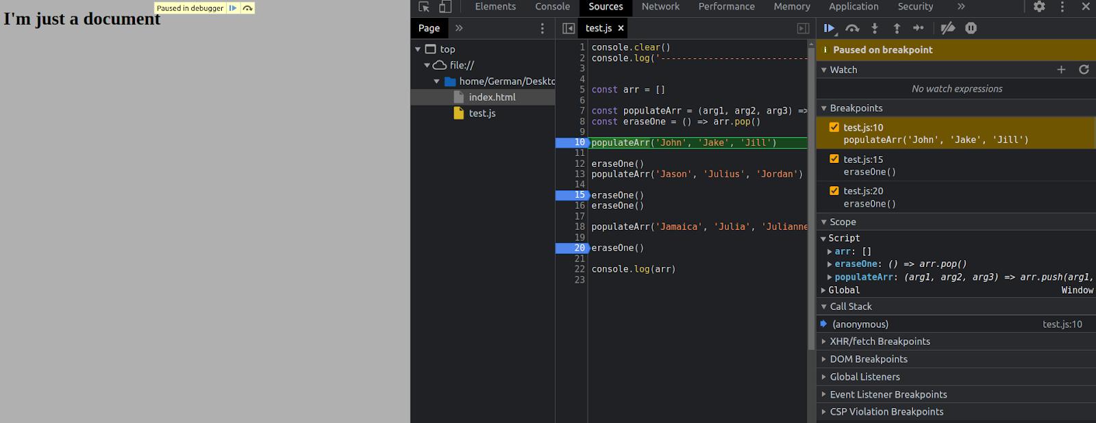Viewport: 1096px width, 423px height.
Task: Disable the test.js:15 breakpoint checkbox
Action: (x=834, y=159)
